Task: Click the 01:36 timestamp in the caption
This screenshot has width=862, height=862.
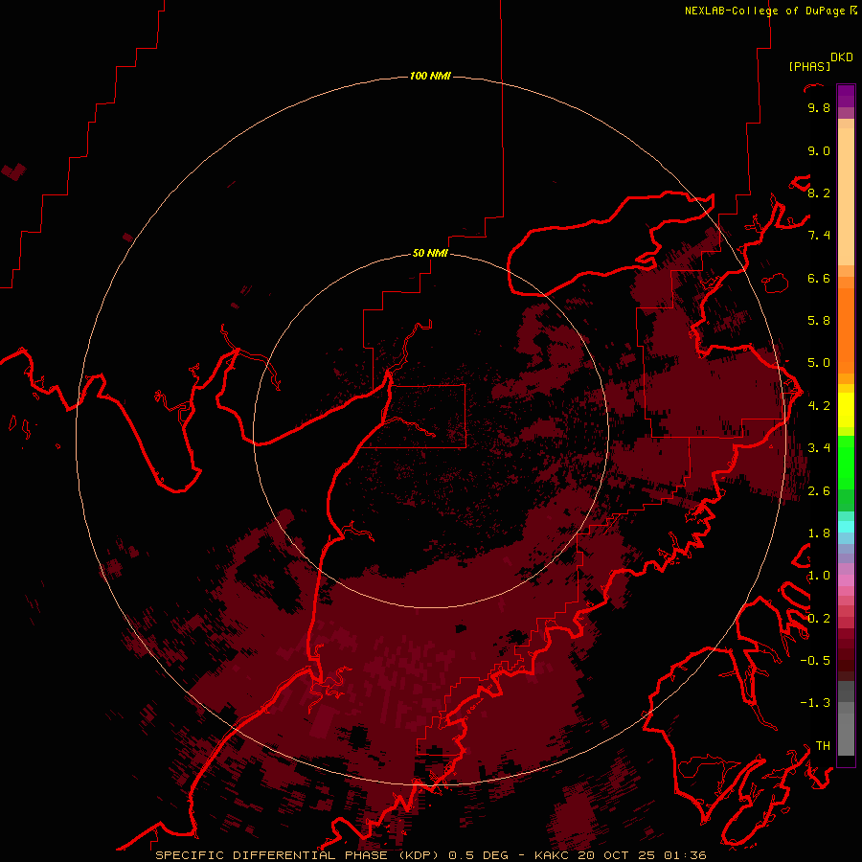Action: [x=685, y=855]
